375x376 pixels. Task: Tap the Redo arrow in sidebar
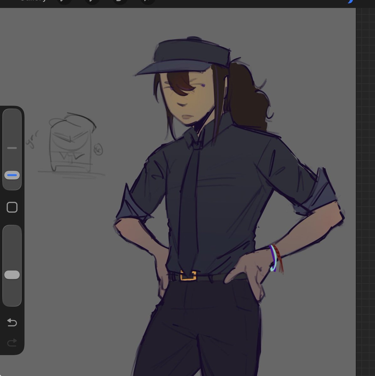(12, 343)
